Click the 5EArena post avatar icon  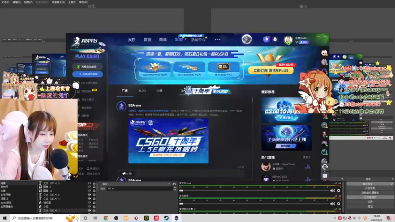pos(121,106)
